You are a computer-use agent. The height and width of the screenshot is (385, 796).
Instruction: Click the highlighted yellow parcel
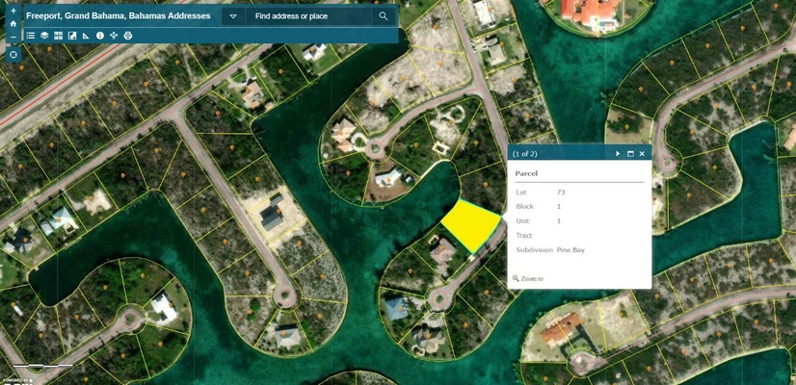click(x=470, y=227)
